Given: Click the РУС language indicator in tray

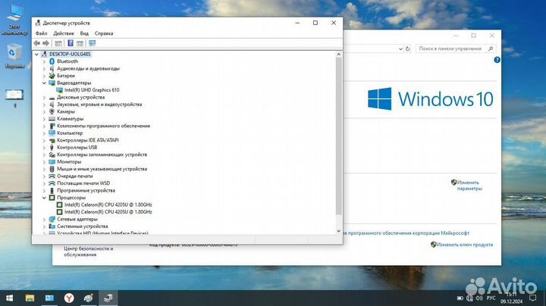Looking at the screenshot, I should 491,298.
